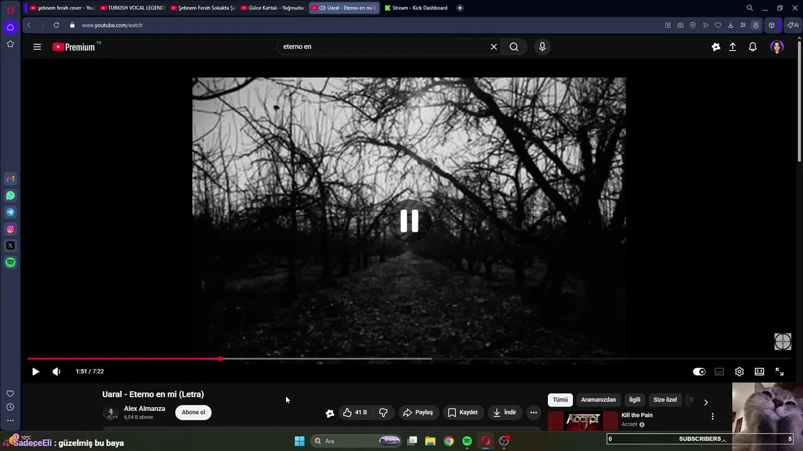The image size is (803, 451).
Task: Click the taskbar 'Ara' search box
Action: coord(355,441)
